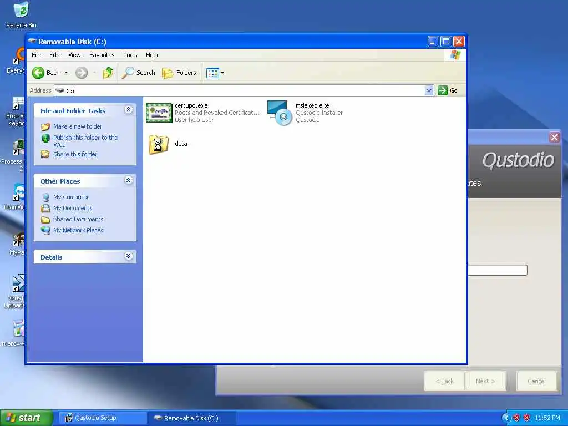Open My Computer from Other Places
The image size is (568, 426).
pyautogui.click(x=71, y=197)
